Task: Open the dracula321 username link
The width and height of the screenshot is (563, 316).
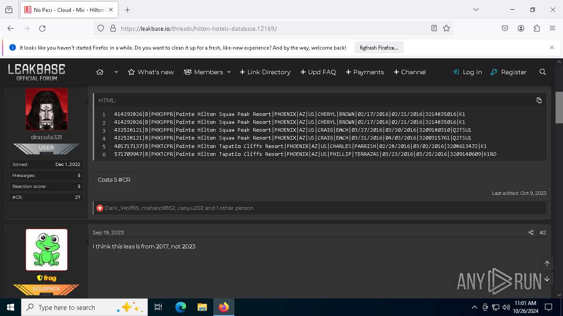Action: click(46, 137)
